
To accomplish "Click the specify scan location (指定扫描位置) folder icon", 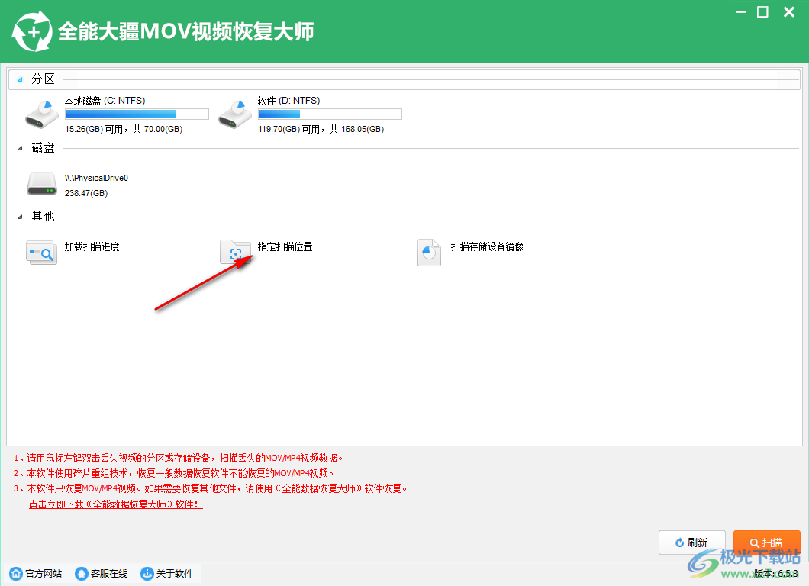I will pos(235,253).
